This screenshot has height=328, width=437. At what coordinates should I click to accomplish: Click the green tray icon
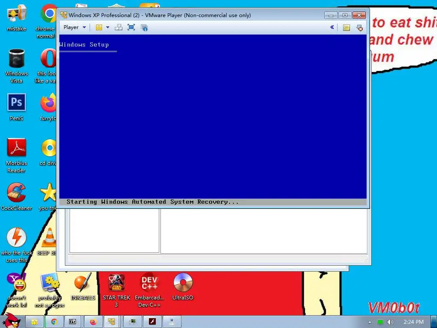click(380, 322)
